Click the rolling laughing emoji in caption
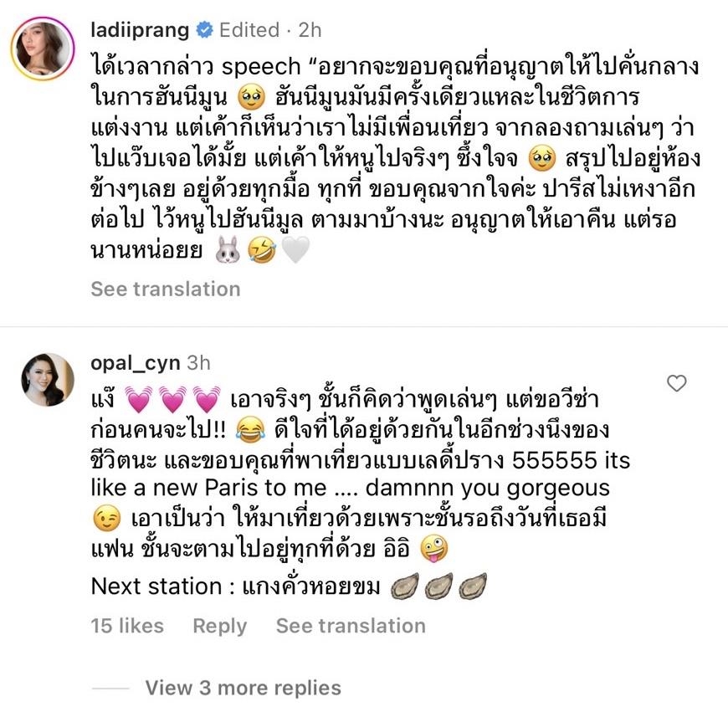728x722 pixels. (x=262, y=250)
